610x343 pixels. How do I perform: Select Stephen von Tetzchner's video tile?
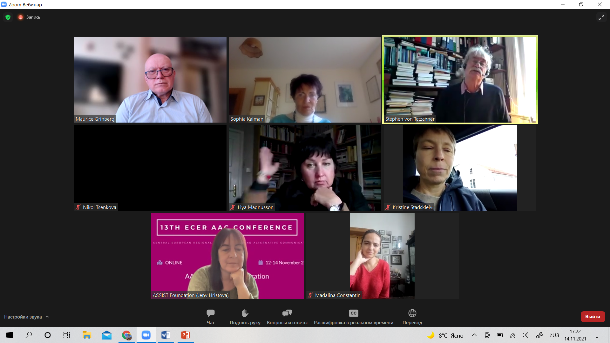click(460, 79)
